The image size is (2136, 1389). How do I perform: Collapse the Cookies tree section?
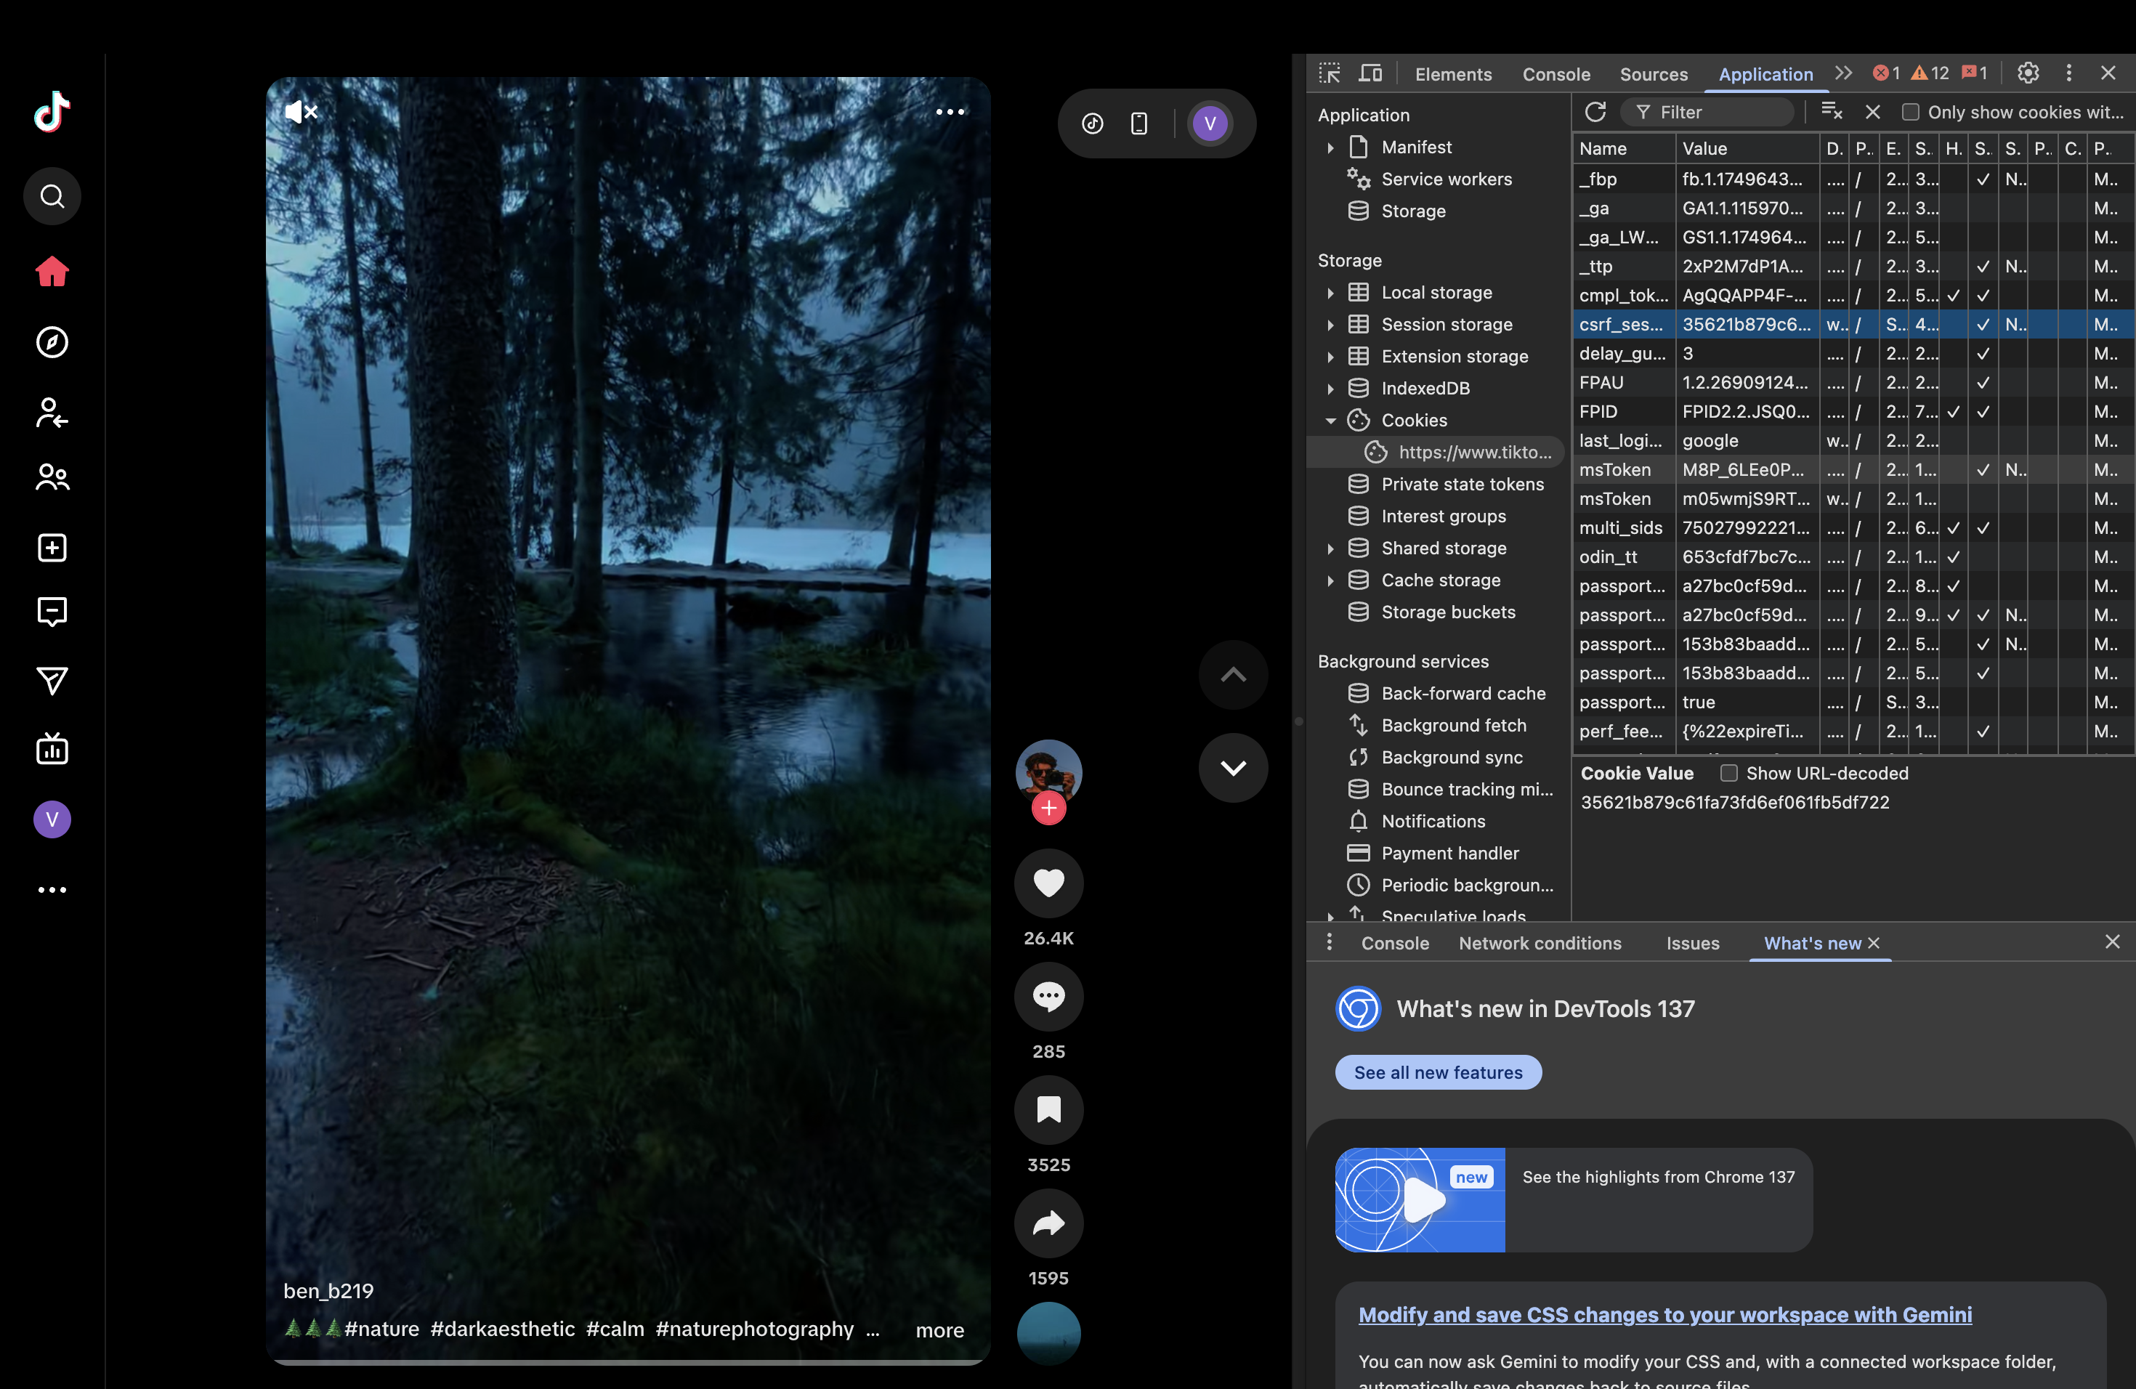1331,421
